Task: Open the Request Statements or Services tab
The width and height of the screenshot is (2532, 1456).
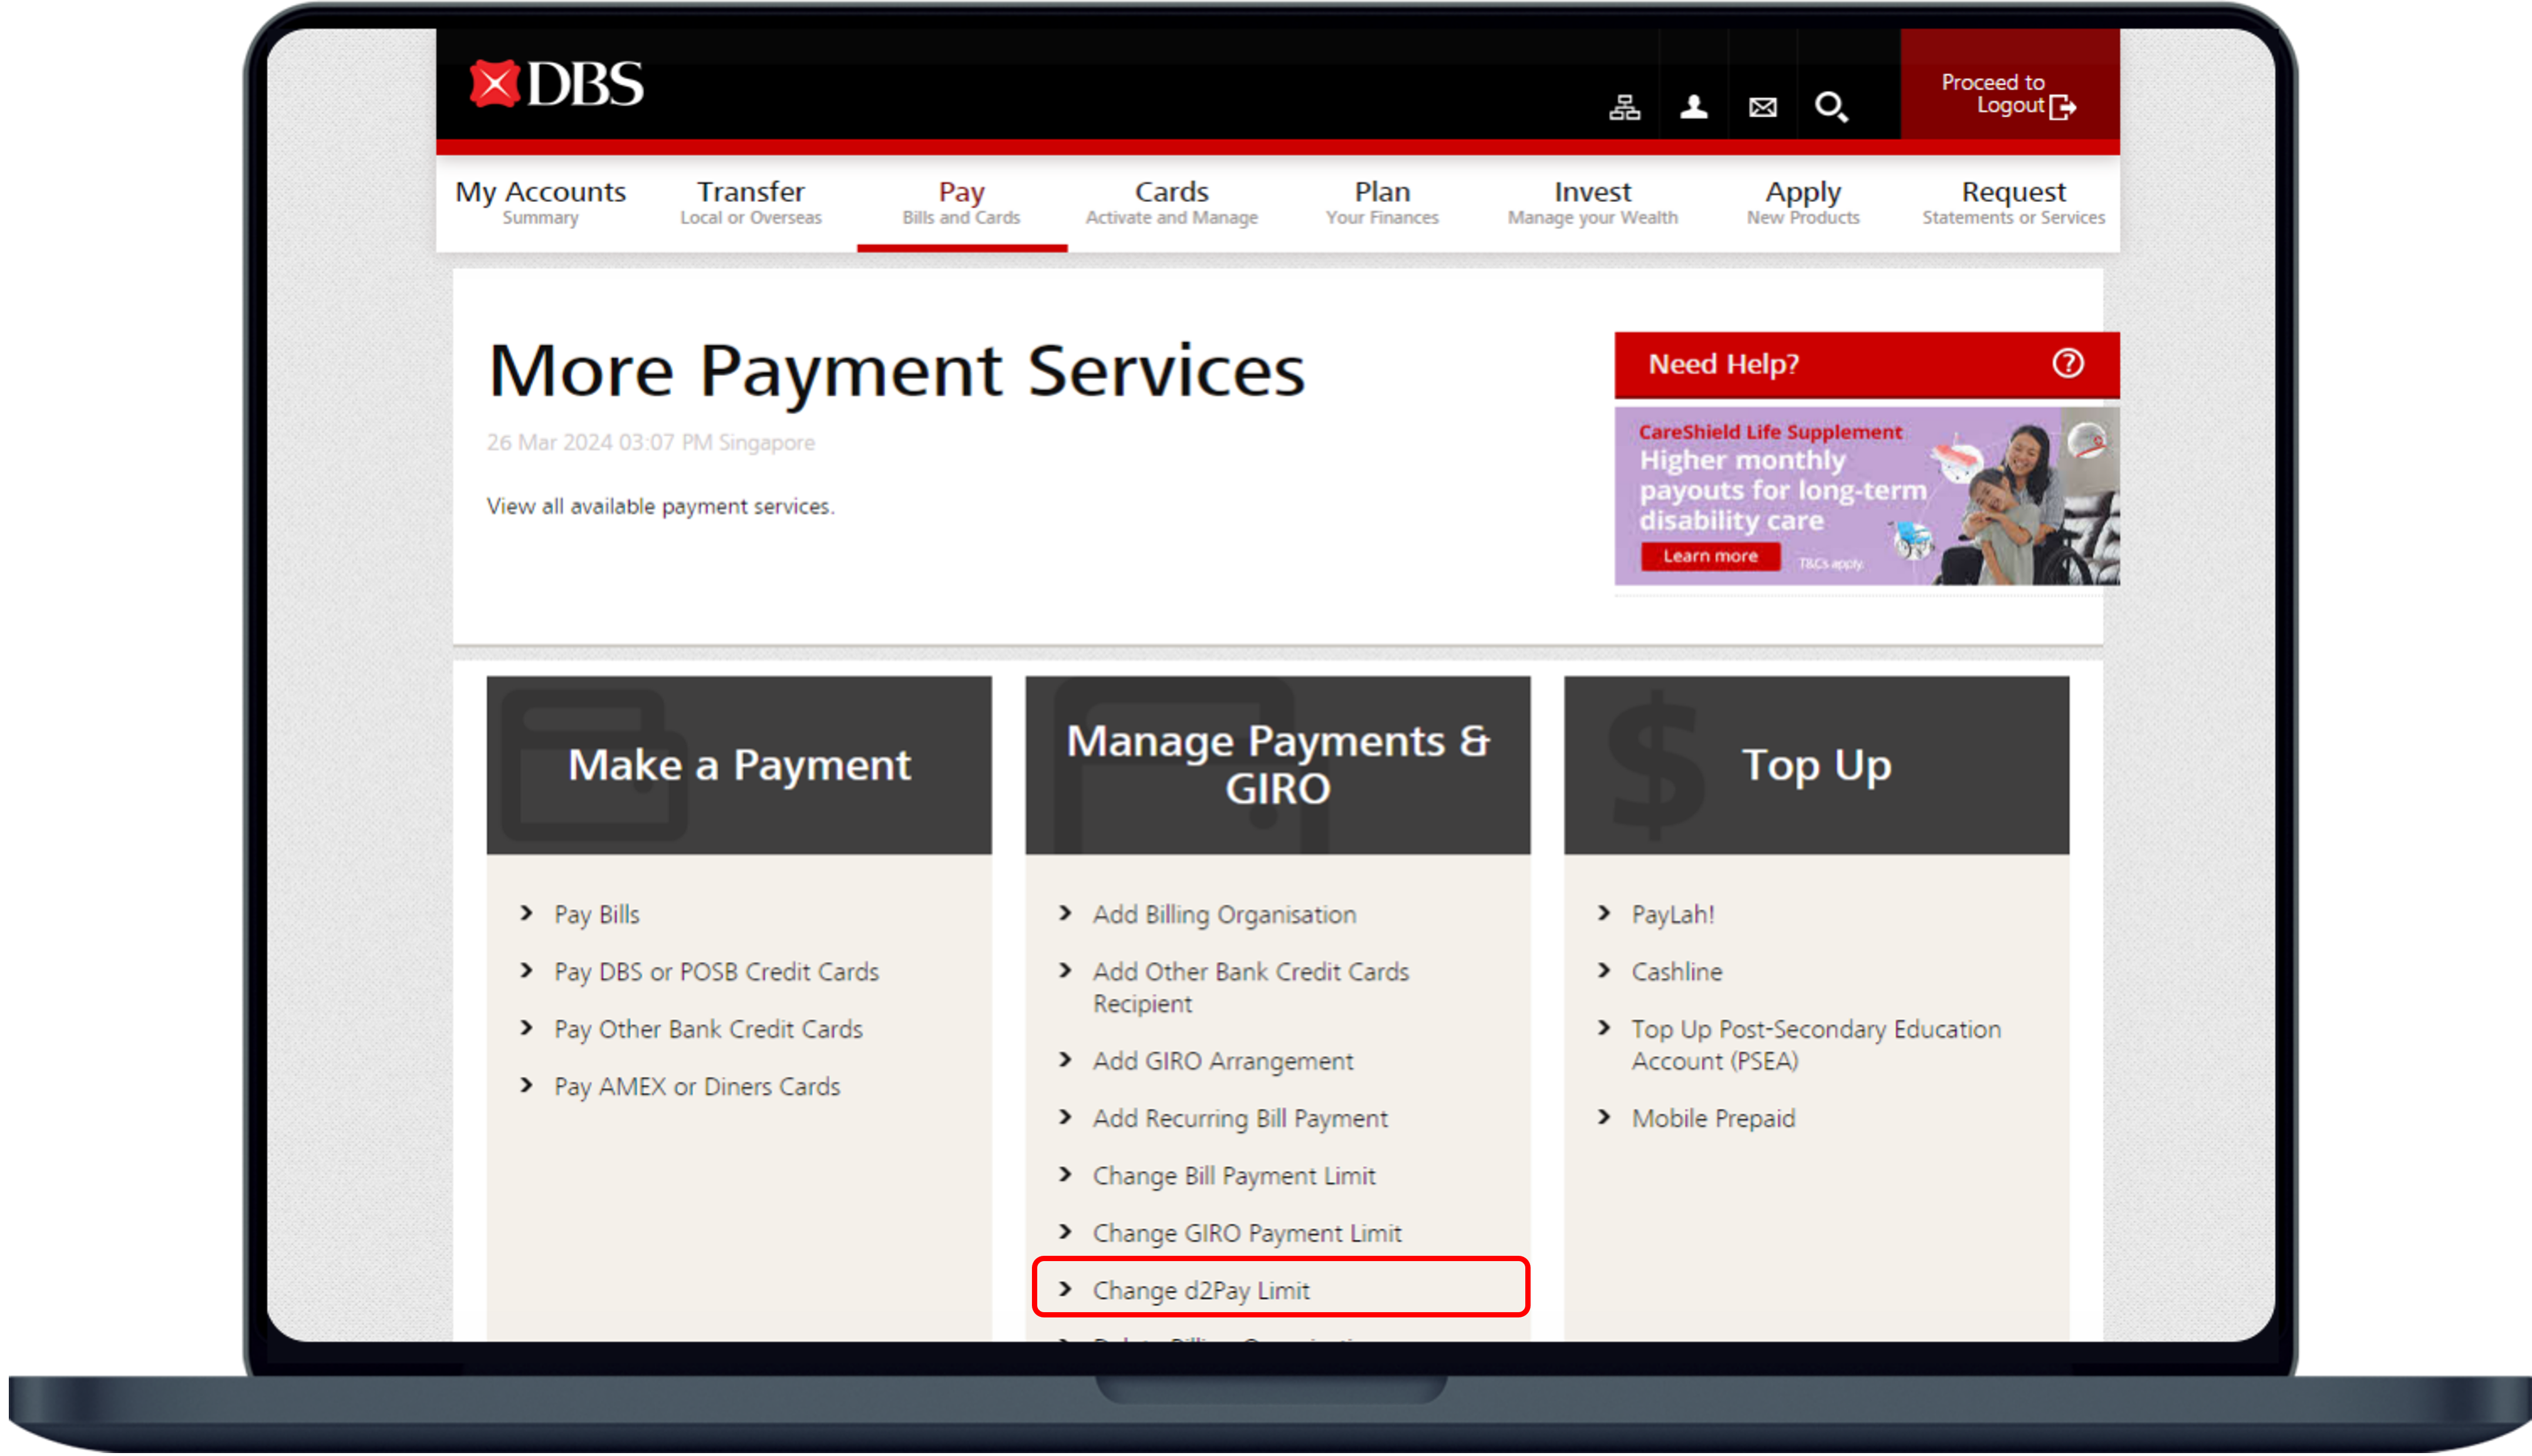Action: (2013, 202)
